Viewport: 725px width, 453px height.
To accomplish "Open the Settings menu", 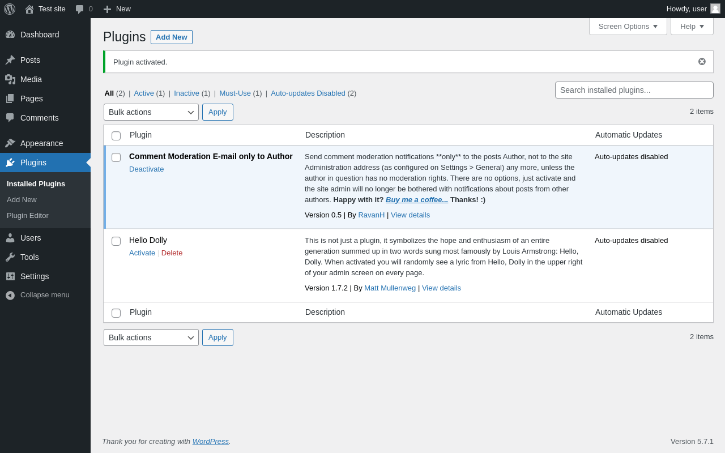I will 45,276.
